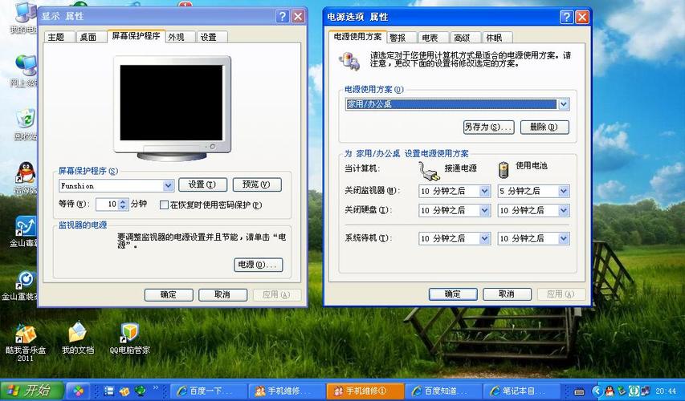Switch to the 设置 tab in Display Properties
The height and width of the screenshot is (401, 685).
(x=212, y=37)
